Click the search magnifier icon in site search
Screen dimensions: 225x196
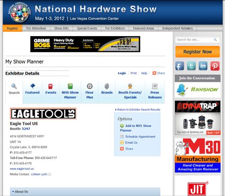215,40
